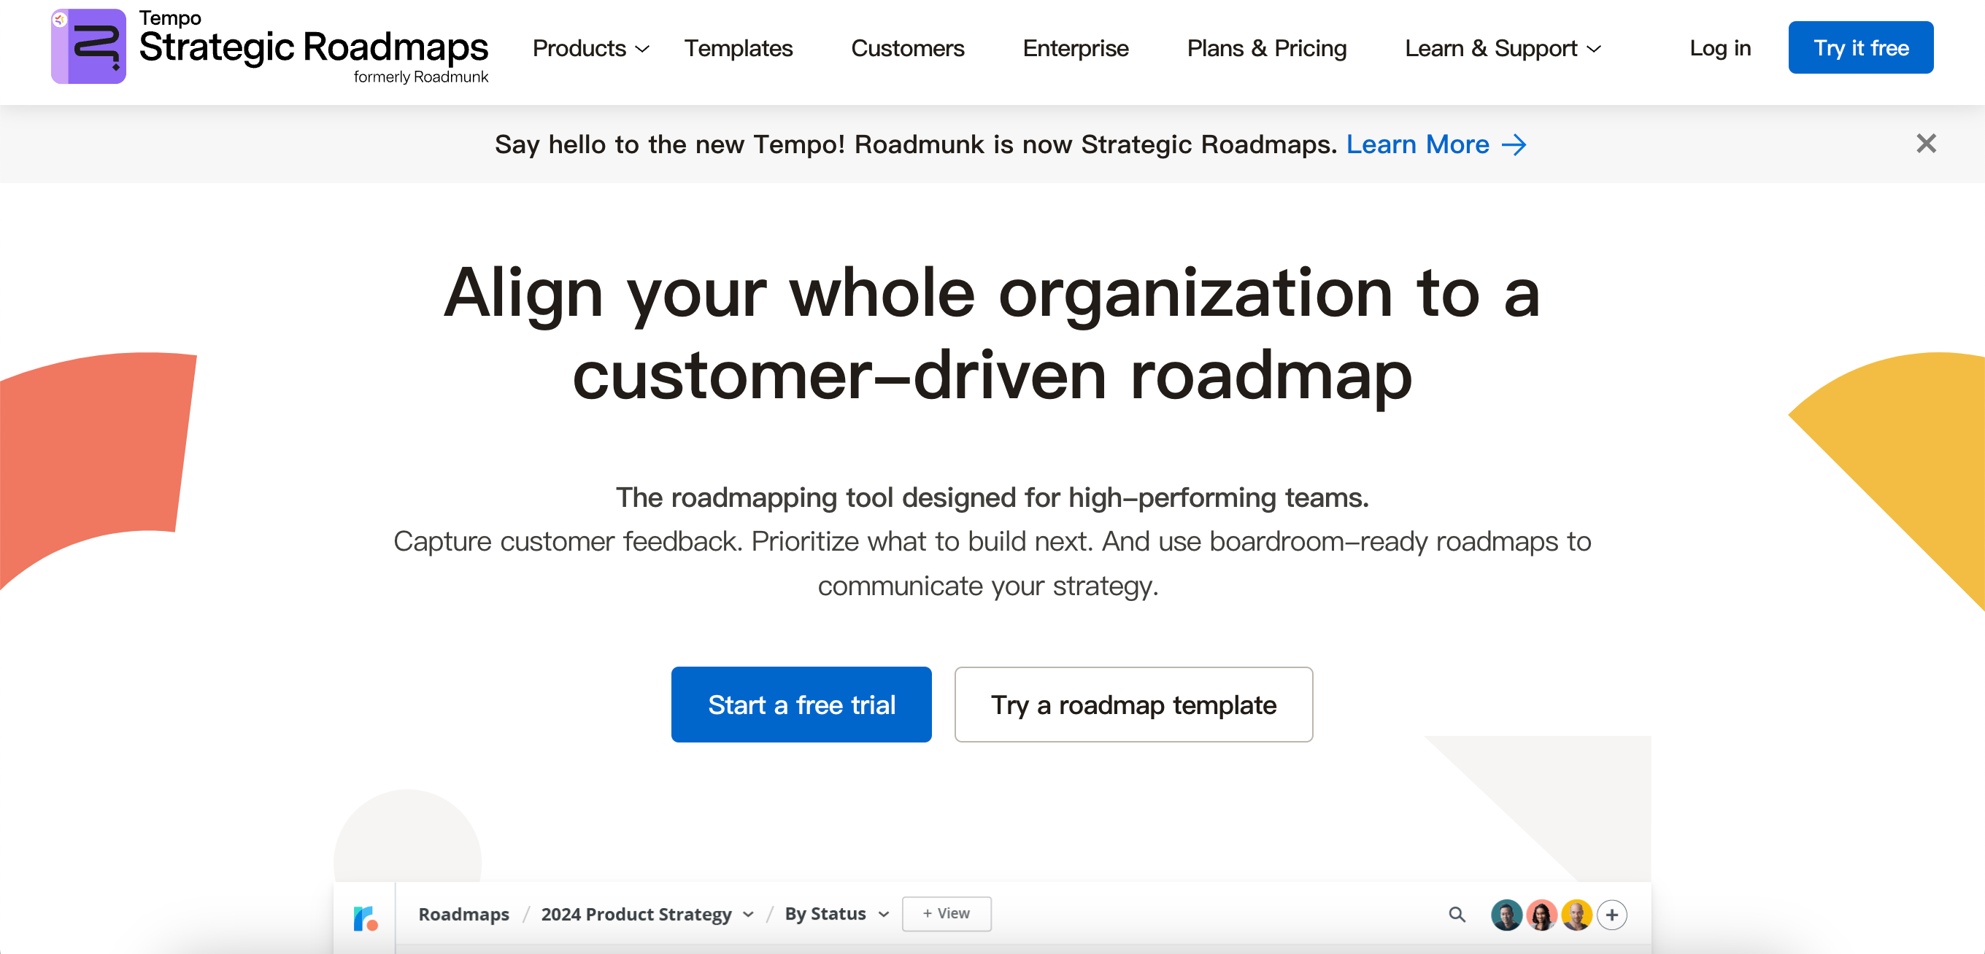Open the Customers nav link

907,47
